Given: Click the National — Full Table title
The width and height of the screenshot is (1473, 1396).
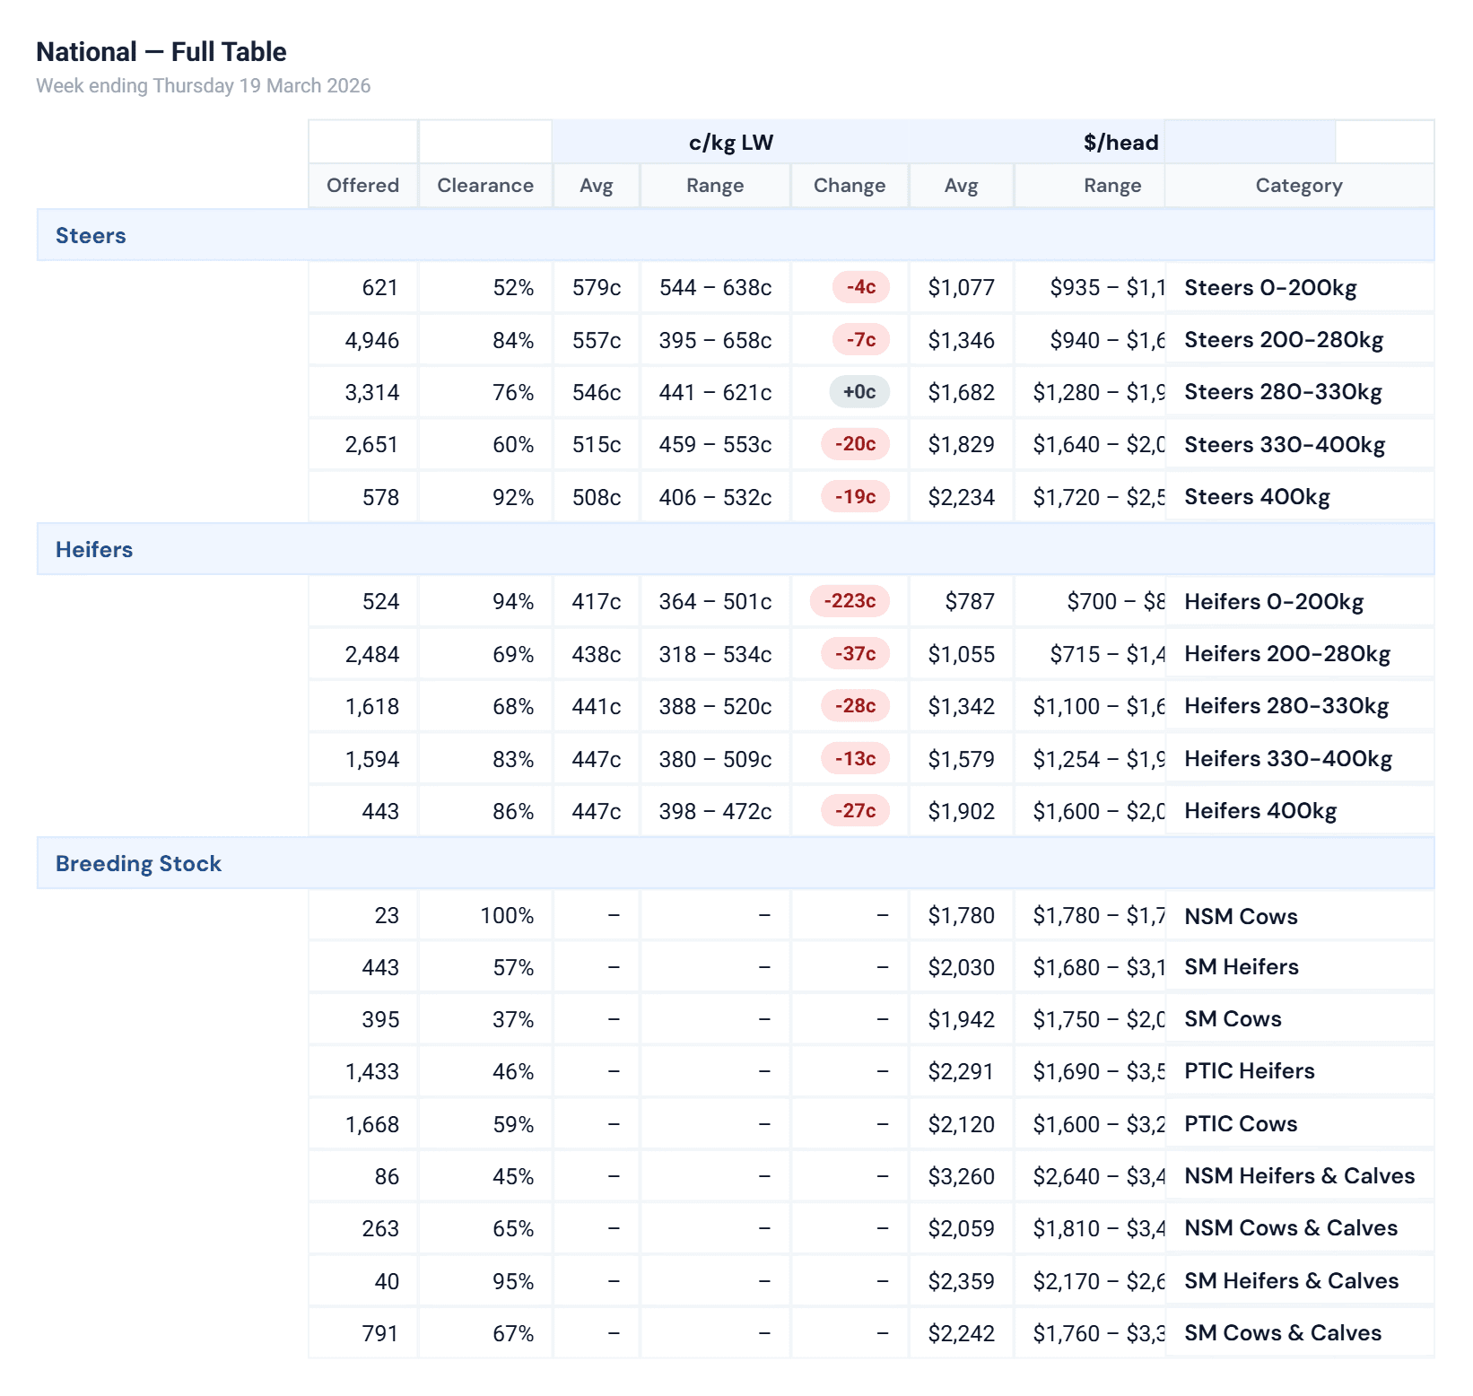Looking at the screenshot, I should click(x=161, y=52).
